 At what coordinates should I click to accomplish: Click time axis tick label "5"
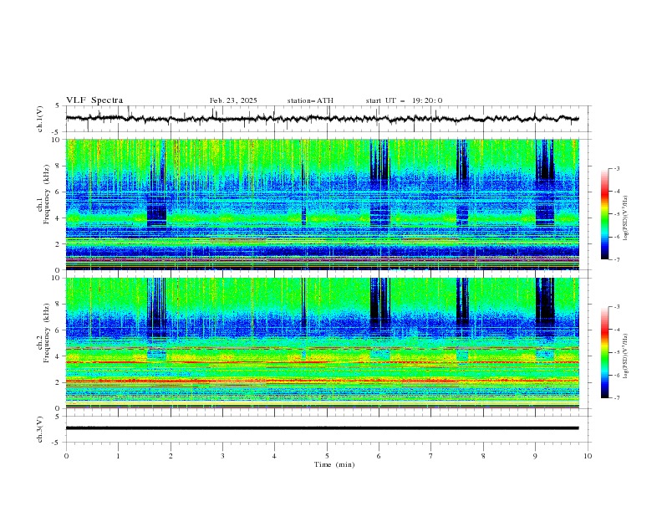tap(327, 456)
